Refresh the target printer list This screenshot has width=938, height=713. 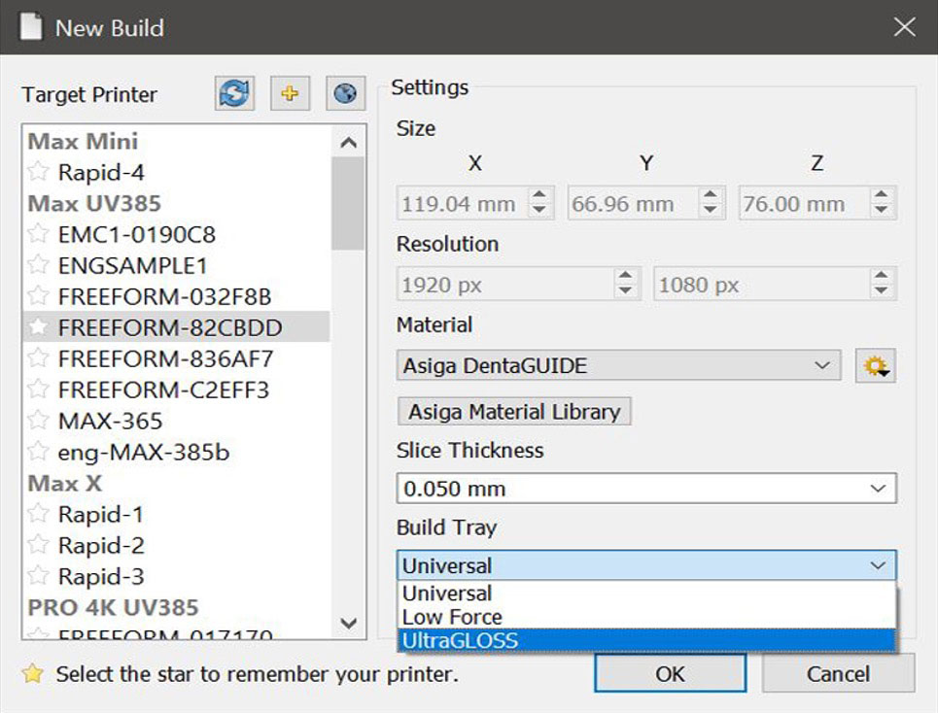[234, 93]
